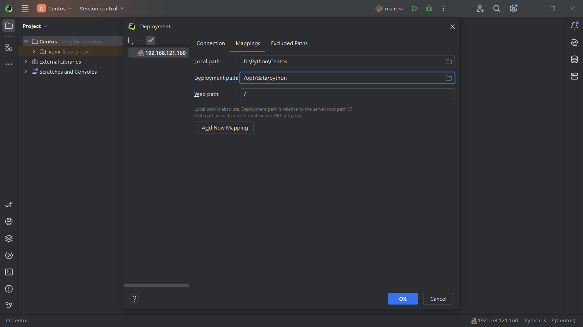Open the Python Packages layers icon

tap(9, 239)
